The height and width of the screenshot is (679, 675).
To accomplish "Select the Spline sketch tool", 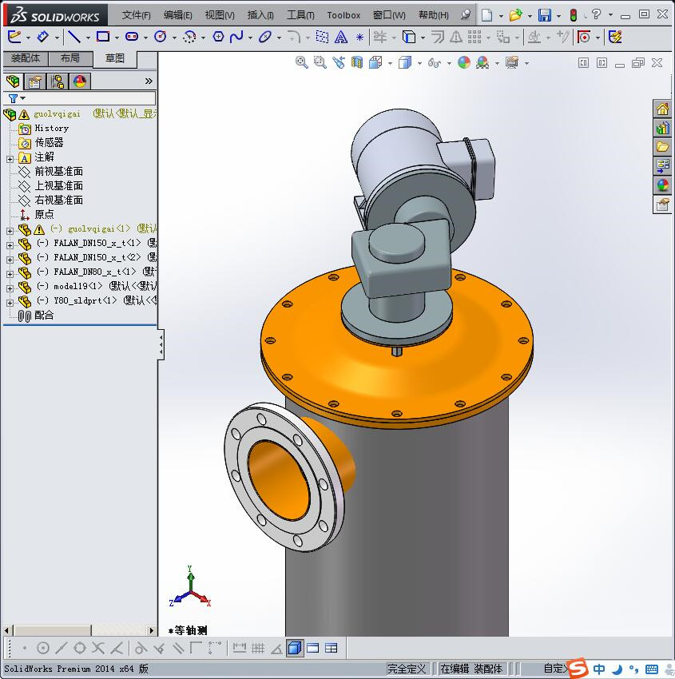I will click(236, 37).
